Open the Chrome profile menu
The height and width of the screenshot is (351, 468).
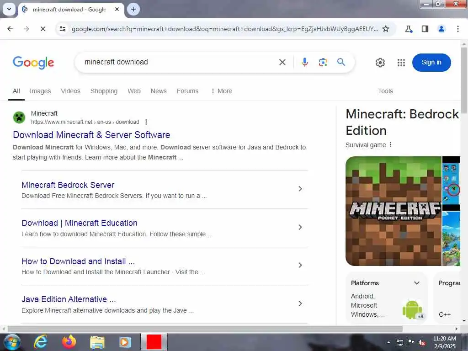click(x=441, y=29)
